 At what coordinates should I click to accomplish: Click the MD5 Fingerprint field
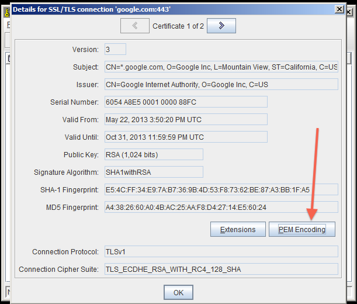pyautogui.click(x=221, y=207)
